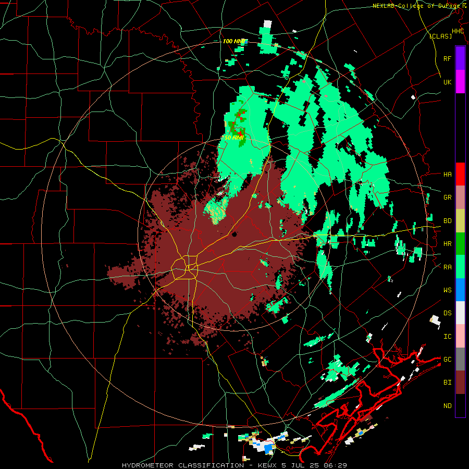Click the GC legend label

coord(447,359)
